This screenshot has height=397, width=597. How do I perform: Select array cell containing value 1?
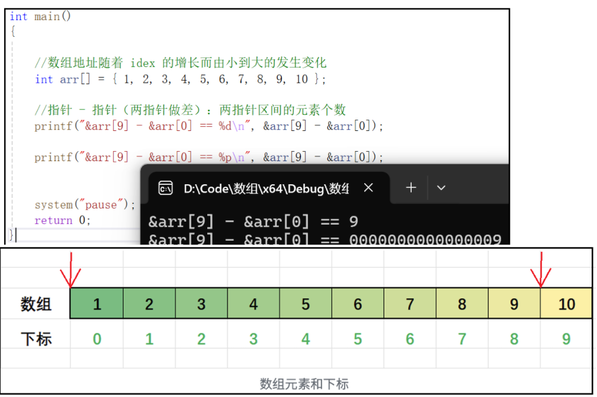coord(97,303)
